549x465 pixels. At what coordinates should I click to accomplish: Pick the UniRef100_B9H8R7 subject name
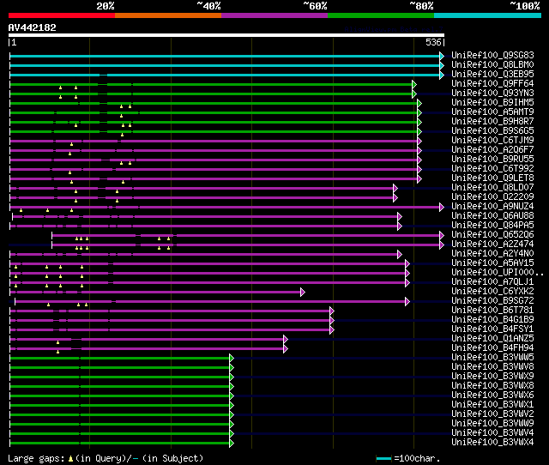pos(492,122)
